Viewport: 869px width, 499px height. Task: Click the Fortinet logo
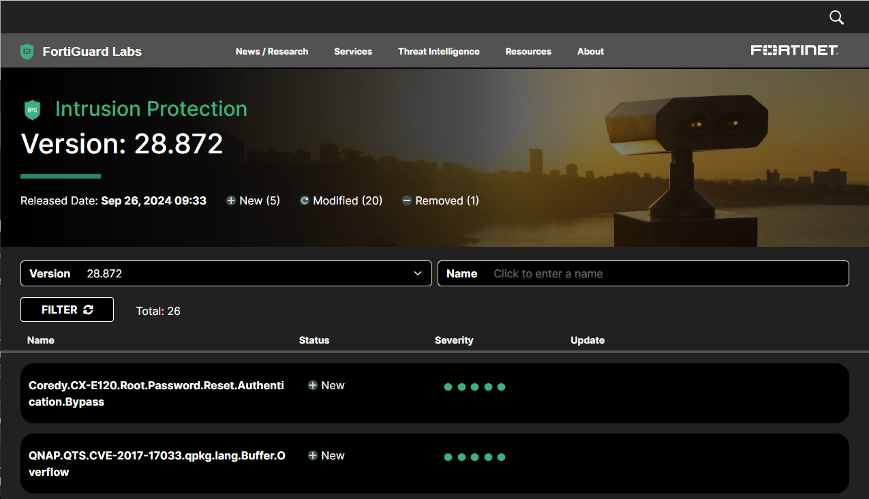(x=794, y=50)
